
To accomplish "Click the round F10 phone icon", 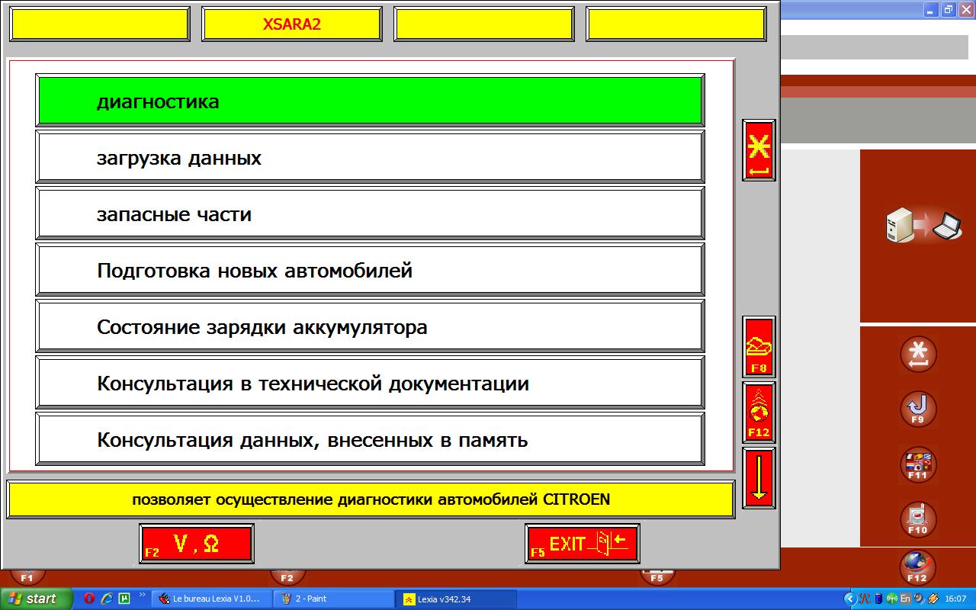I will (918, 520).
